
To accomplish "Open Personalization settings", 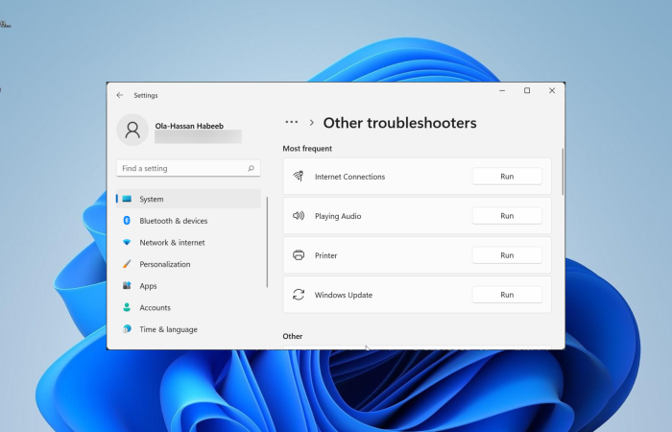I will pos(188,264).
